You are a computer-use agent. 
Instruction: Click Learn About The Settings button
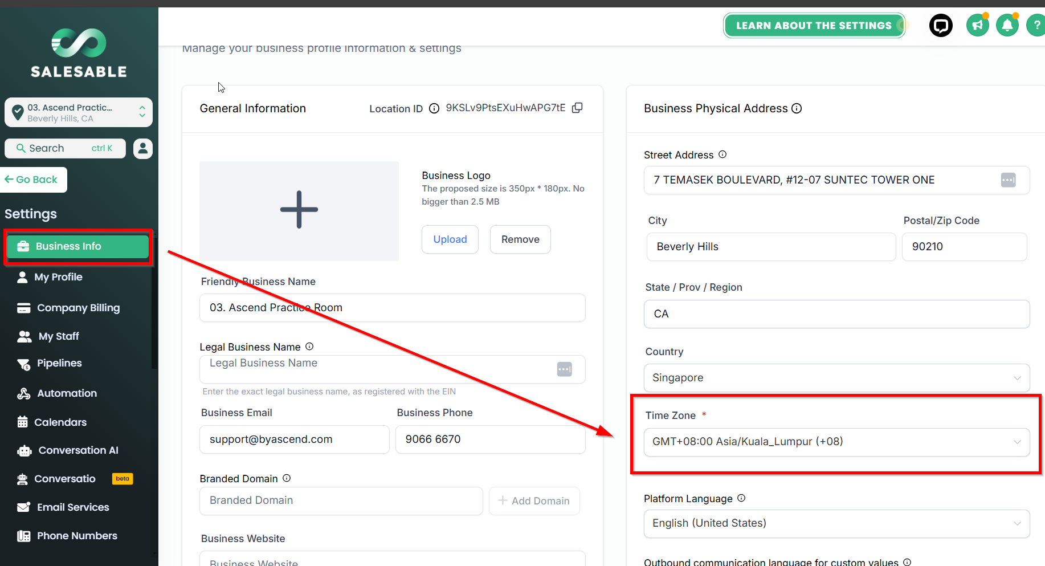[x=814, y=26]
